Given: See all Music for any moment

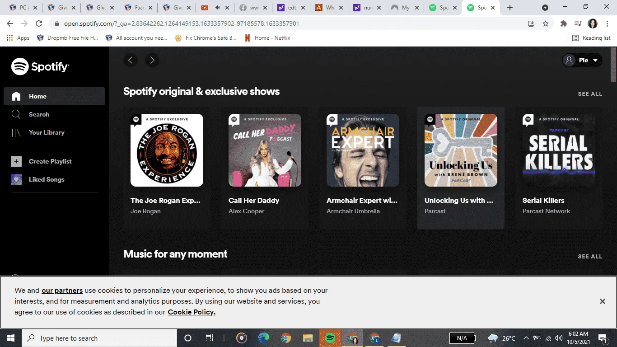Looking at the screenshot, I should click(590, 257).
